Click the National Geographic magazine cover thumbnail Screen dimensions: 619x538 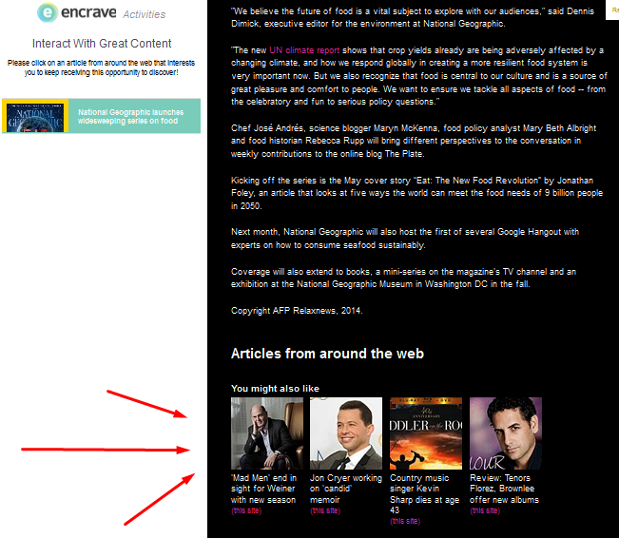(35, 118)
